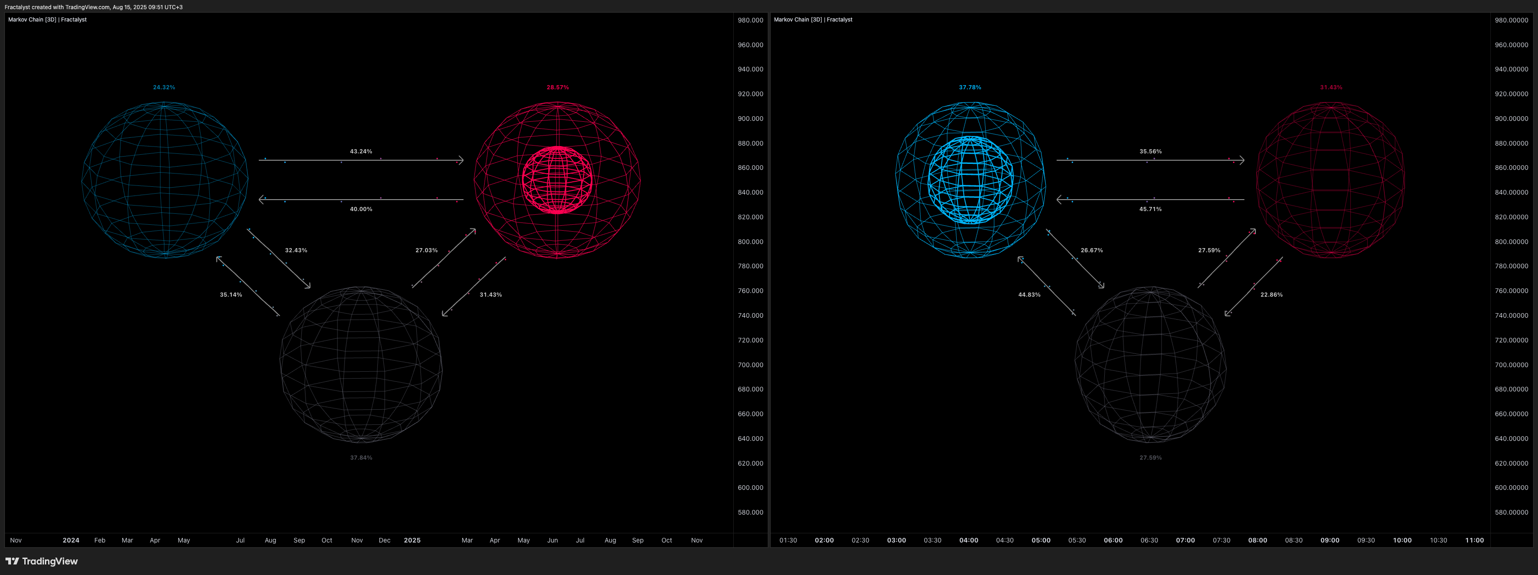Click the TradingView logo at bottom

point(41,561)
